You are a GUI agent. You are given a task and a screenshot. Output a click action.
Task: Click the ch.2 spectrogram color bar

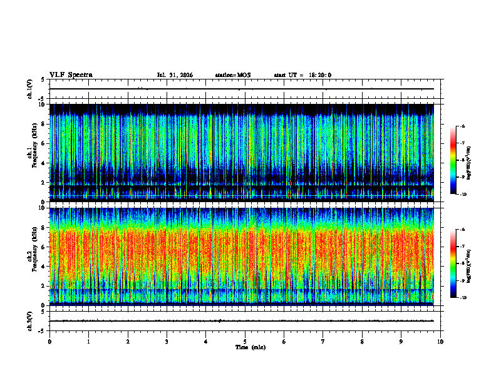453,263
